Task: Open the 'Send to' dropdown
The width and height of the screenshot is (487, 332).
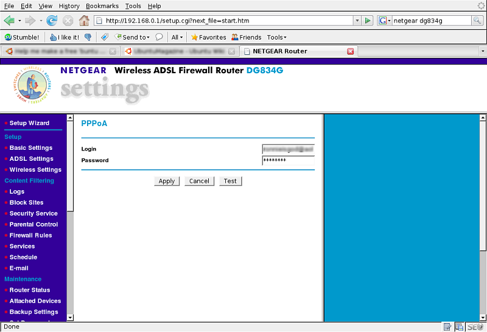Action: pyautogui.click(x=132, y=37)
